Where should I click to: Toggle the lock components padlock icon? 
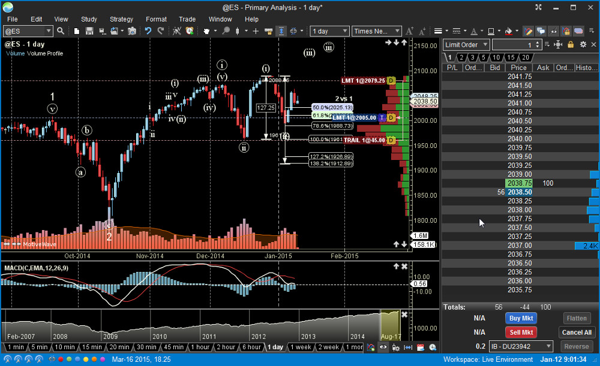click(566, 31)
